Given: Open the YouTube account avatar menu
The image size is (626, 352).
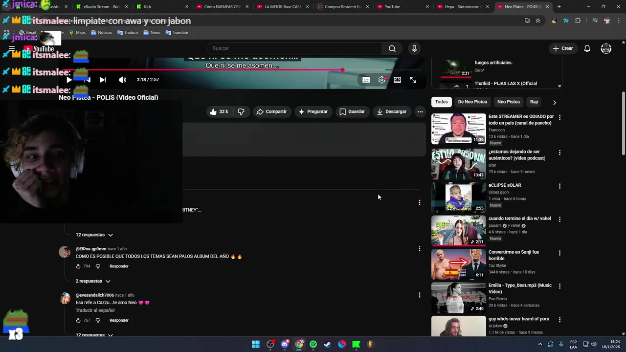Looking at the screenshot, I should point(606,48).
